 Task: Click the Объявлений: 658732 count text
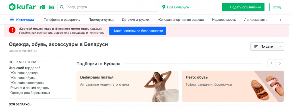coord(23,51)
